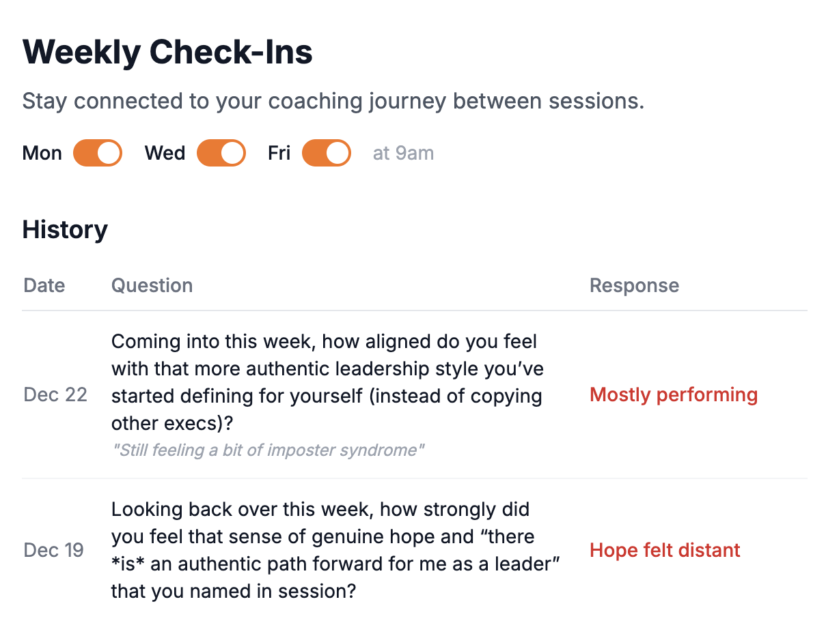Click the Dec 22 date label
The width and height of the screenshot is (826, 621).
55,394
